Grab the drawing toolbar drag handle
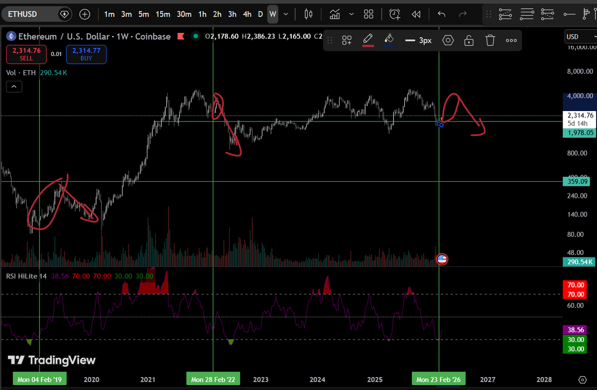Image resolution: width=597 pixels, height=390 pixels. coord(330,40)
